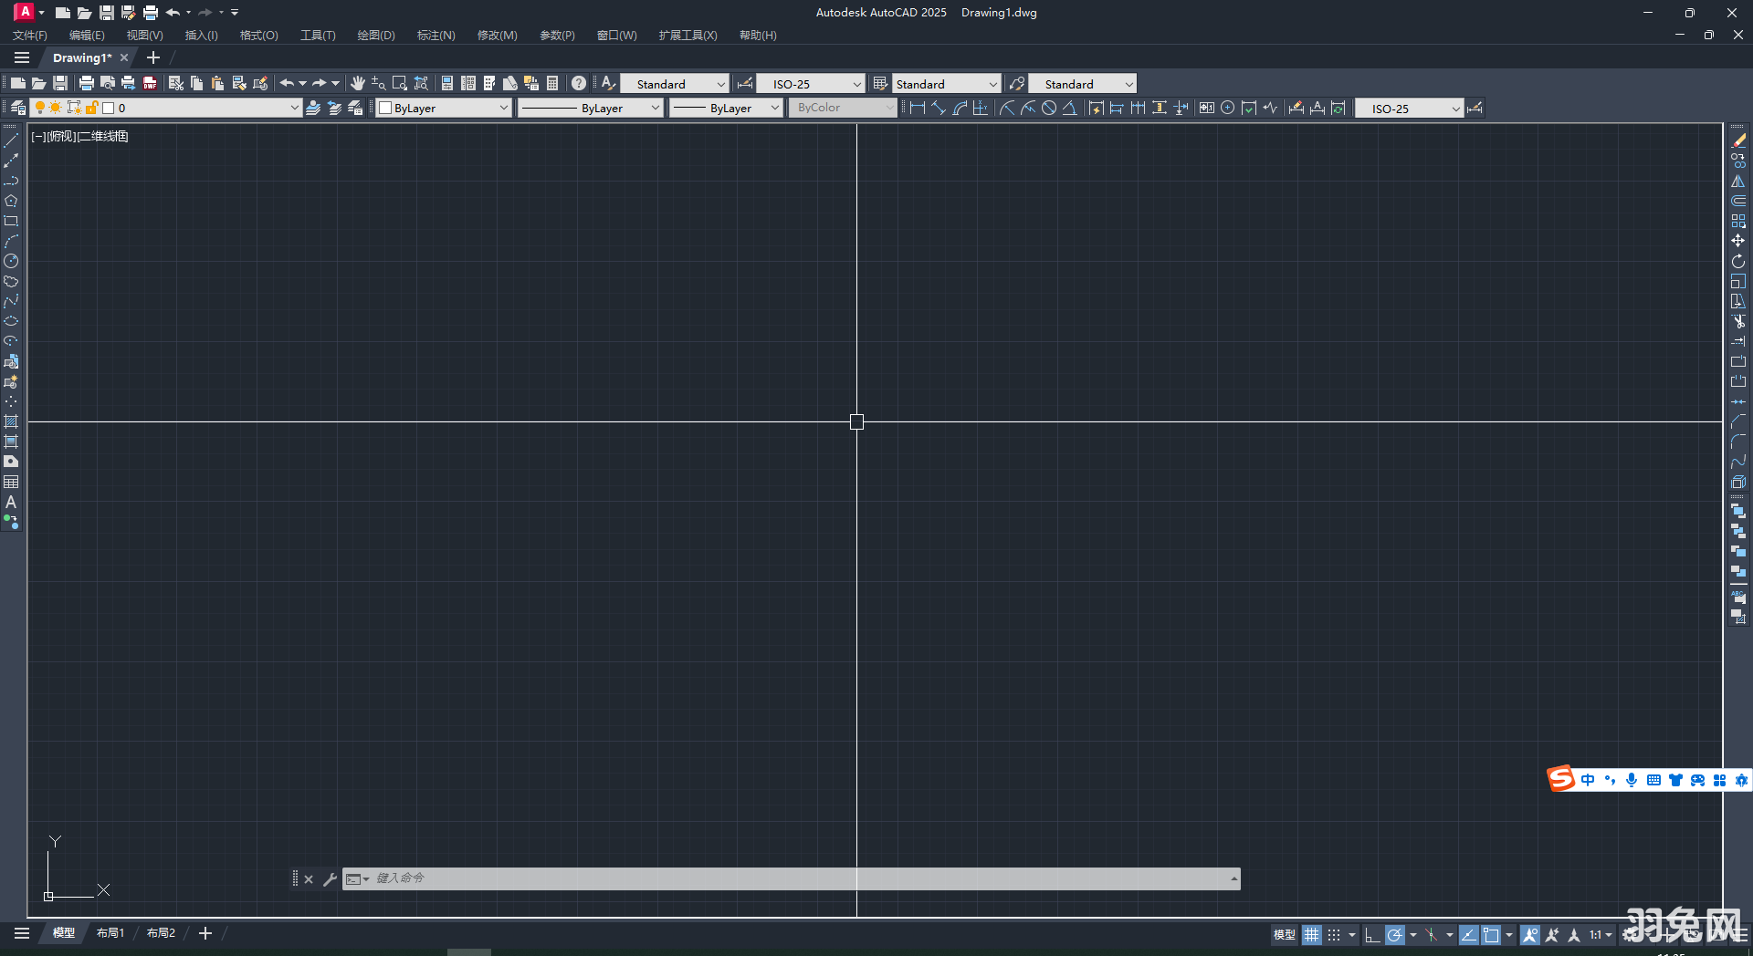Select the Revision Cloud tool
1753x956 pixels.
pos(12,280)
